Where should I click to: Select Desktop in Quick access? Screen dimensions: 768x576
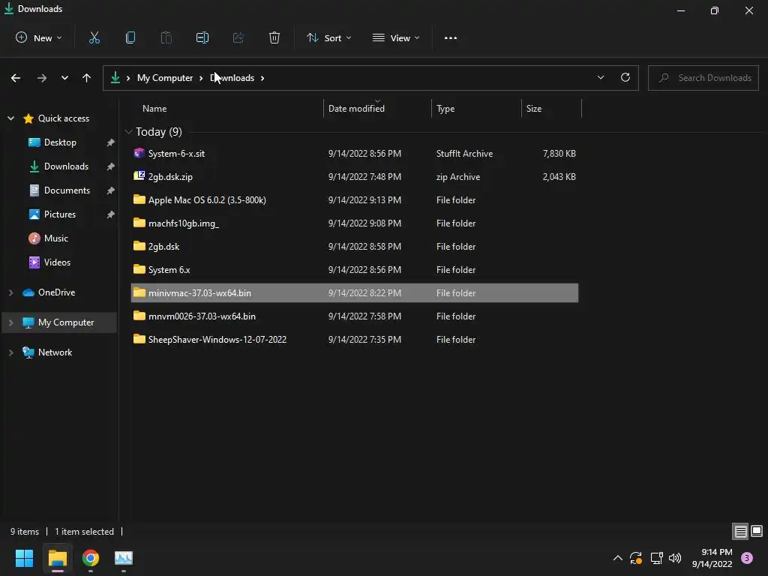point(60,142)
